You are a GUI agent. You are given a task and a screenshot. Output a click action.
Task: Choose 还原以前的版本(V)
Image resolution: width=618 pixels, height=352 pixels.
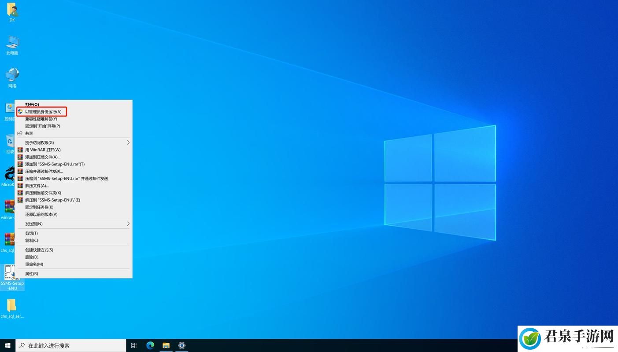74,214
